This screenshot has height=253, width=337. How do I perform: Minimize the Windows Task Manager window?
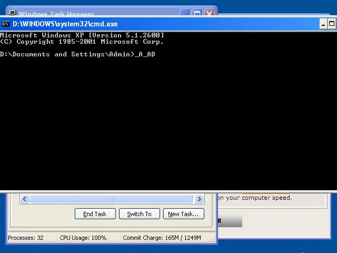tap(185, 13)
